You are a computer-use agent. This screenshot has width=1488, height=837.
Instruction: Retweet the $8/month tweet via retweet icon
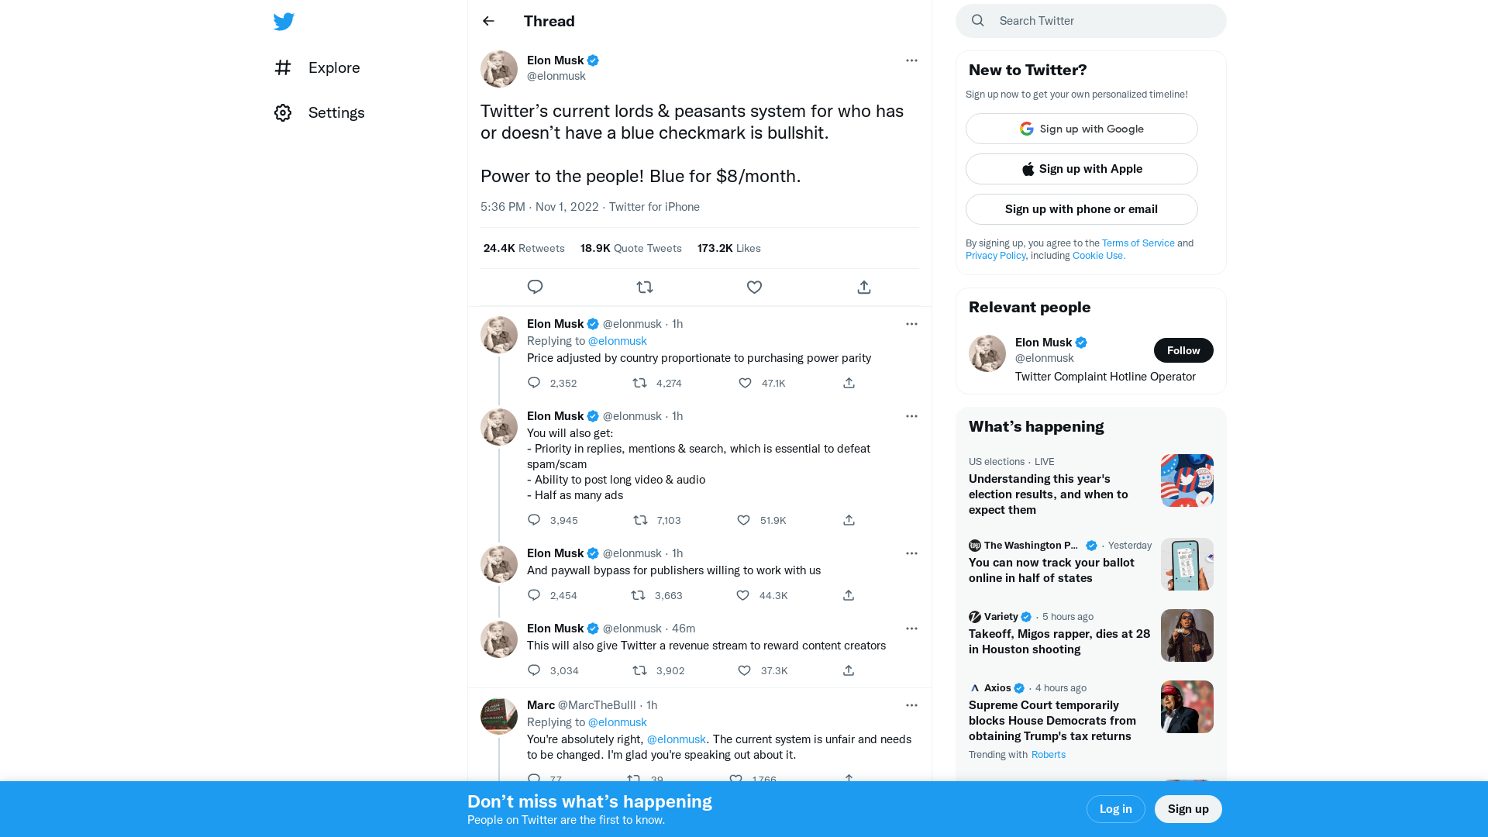(644, 287)
